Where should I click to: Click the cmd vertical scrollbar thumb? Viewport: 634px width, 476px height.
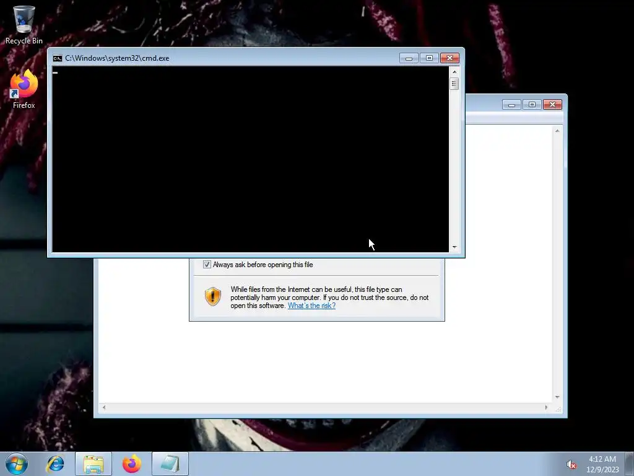point(454,84)
